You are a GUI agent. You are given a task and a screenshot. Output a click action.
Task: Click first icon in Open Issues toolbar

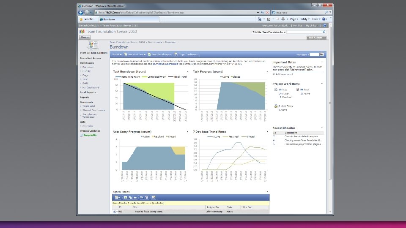coord(117,198)
